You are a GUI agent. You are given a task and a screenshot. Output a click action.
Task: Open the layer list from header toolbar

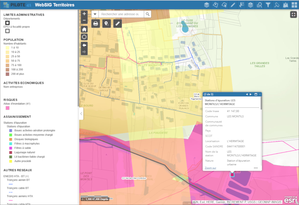point(206,5)
